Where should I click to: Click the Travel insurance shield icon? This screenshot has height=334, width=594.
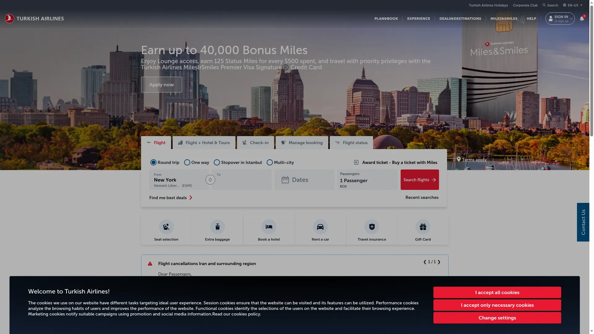[372, 227]
